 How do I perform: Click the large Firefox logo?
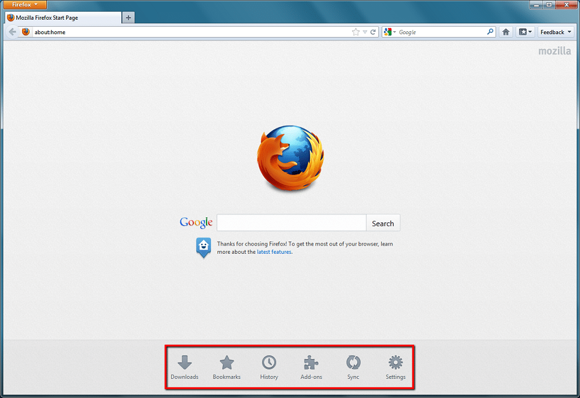(291, 158)
